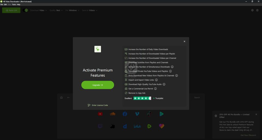Click the browser back arrow
262x140 pixels.
68,97
